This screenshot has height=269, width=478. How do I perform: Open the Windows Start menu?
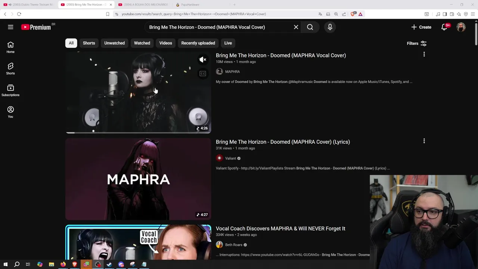click(x=5, y=265)
